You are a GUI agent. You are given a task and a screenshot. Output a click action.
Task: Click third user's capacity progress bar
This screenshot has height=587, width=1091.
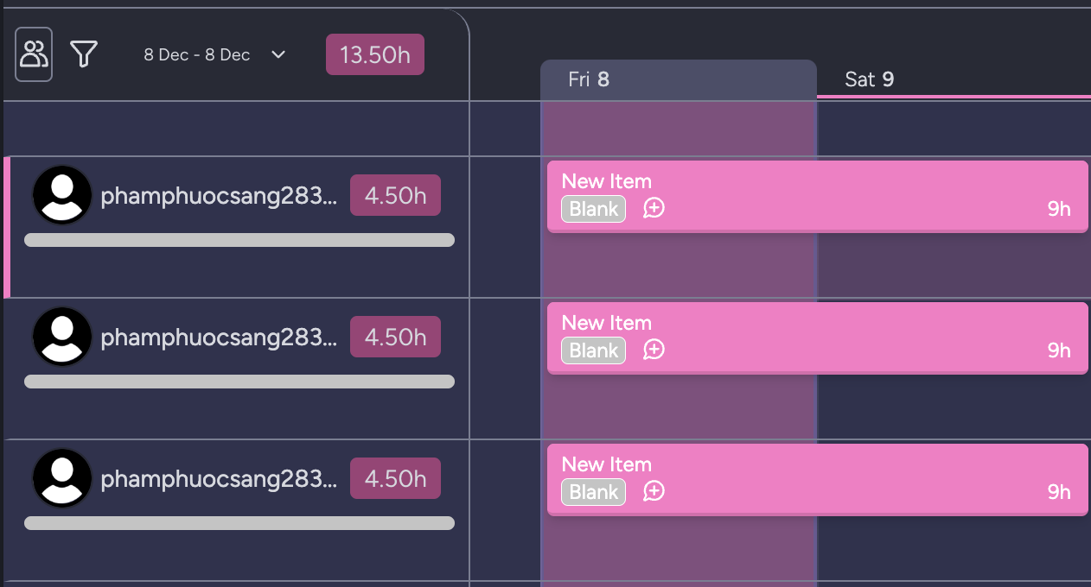[x=239, y=523]
